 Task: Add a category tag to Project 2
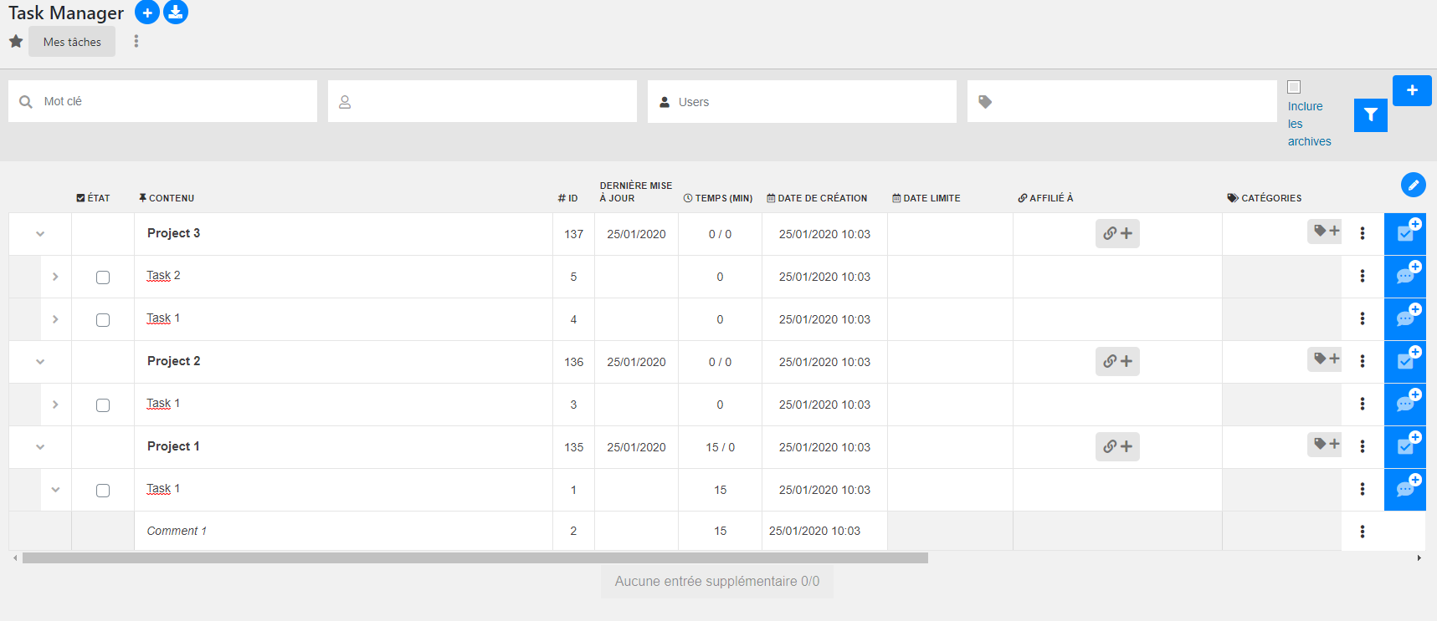pos(1326,359)
